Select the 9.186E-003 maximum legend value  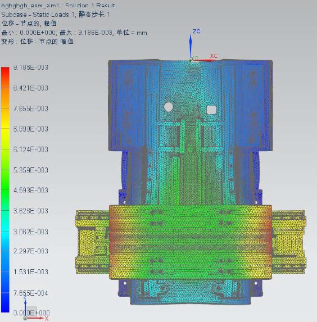pyautogui.click(x=31, y=67)
